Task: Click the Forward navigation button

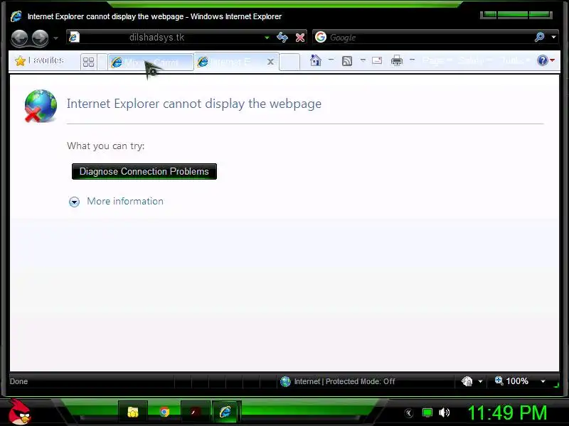Action: tap(40, 38)
